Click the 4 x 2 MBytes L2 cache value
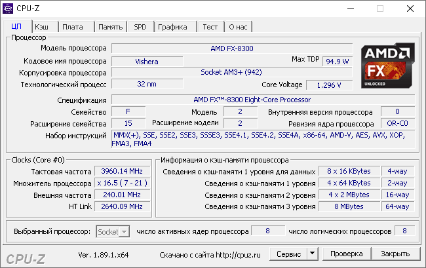The image size is (426, 268). click(349, 195)
